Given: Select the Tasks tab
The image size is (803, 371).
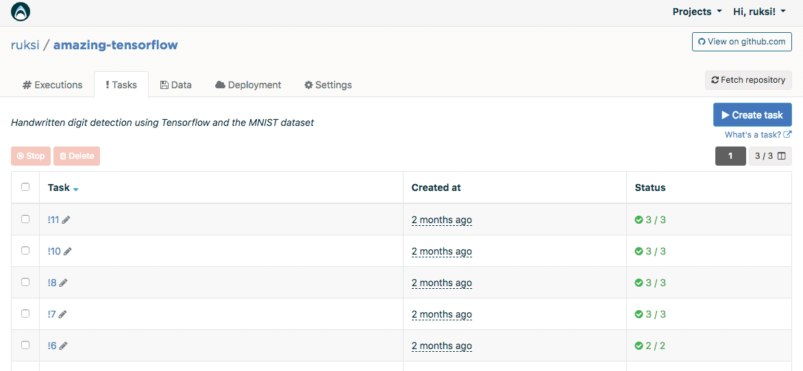Looking at the screenshot, I should click(x=121, y=85).
